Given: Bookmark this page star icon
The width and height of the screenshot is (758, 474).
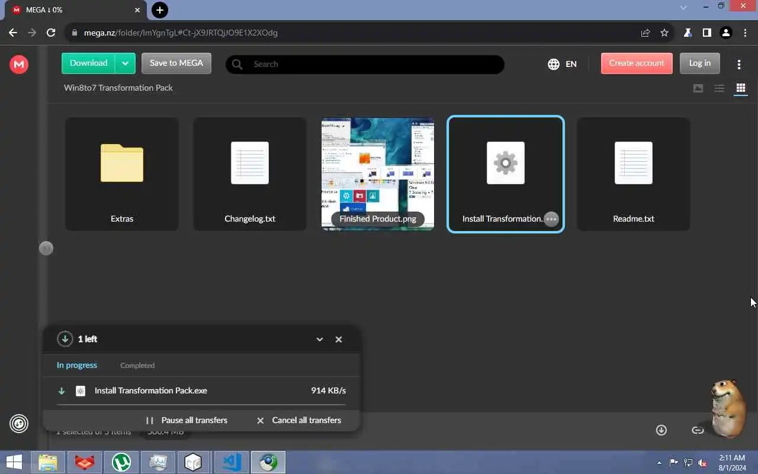Looking at the screenshot, I should 664,33.
